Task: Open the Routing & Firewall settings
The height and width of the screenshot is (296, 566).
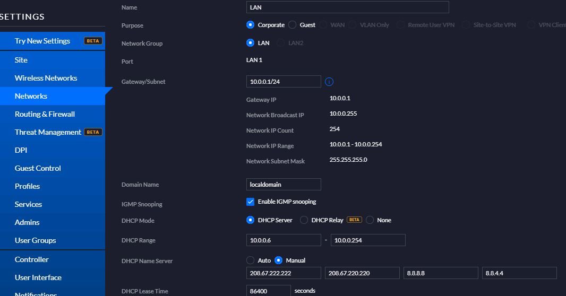Action: [45, 114]
